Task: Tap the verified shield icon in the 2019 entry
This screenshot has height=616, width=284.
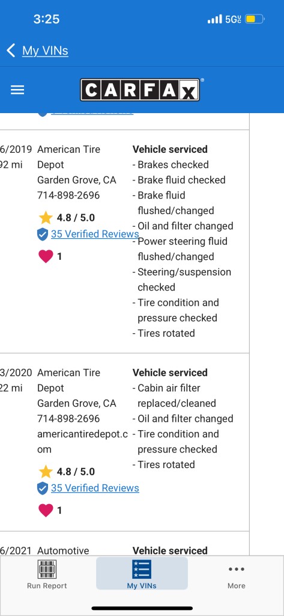Action: [x=43, y=235]
